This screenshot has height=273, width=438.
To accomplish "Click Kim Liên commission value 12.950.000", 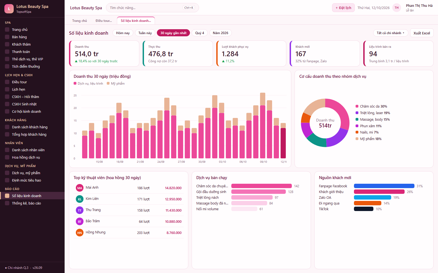I will point(173,199).
